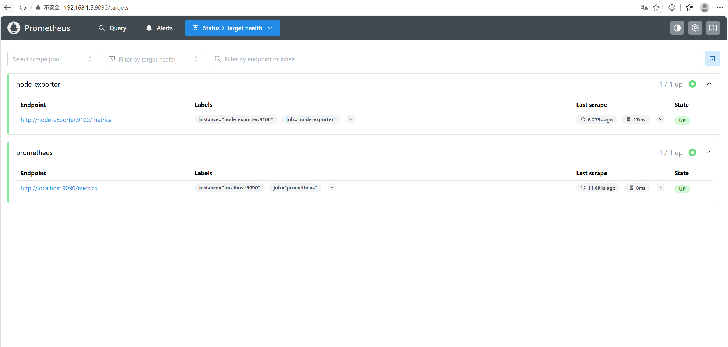Expand scrape details for localhost:9090 target
Image resolution: width=728 pixels, height=347 pixels.
click(660, 187)
